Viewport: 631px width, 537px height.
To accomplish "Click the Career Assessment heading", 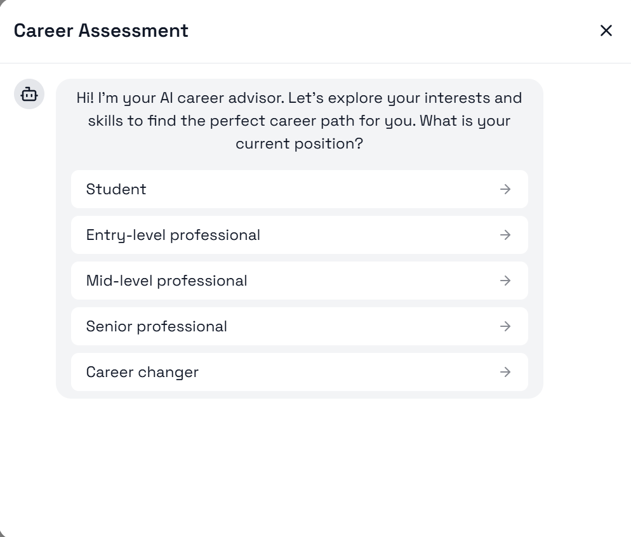I will tap(101, 30).
